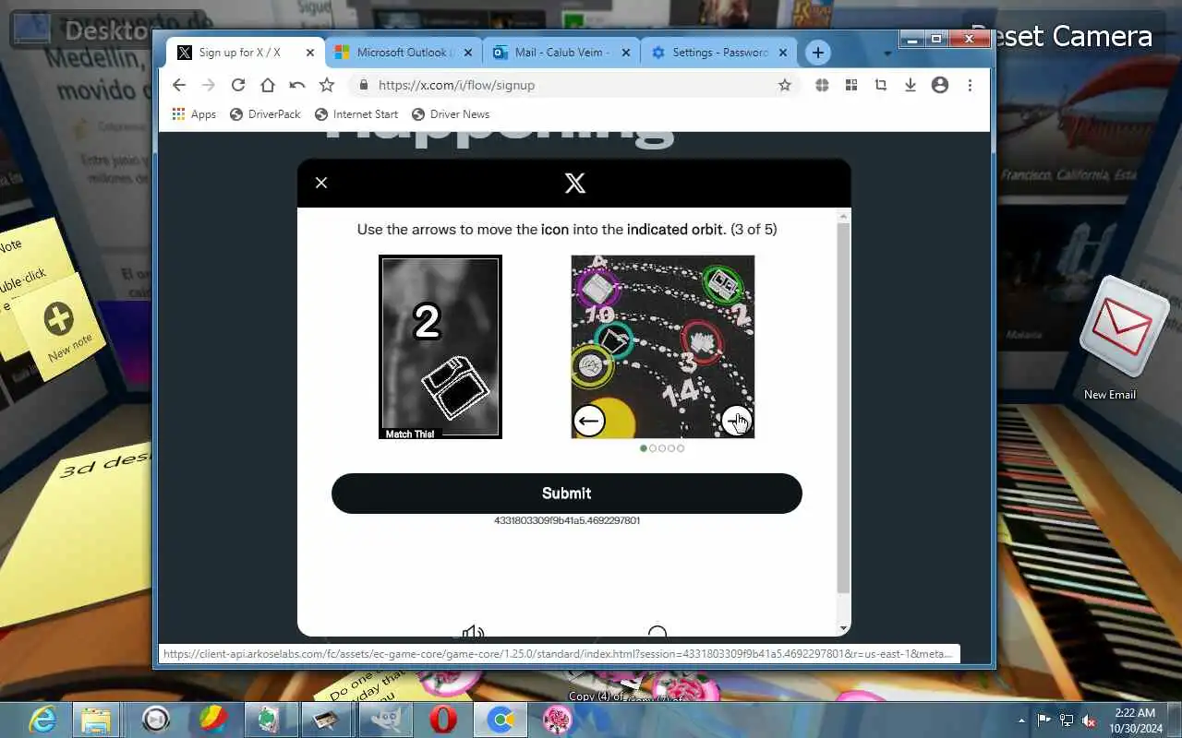The image size is (1182, 738).
Task: Click the scrollbar down arrow in dialog
Action: [843, 628]
